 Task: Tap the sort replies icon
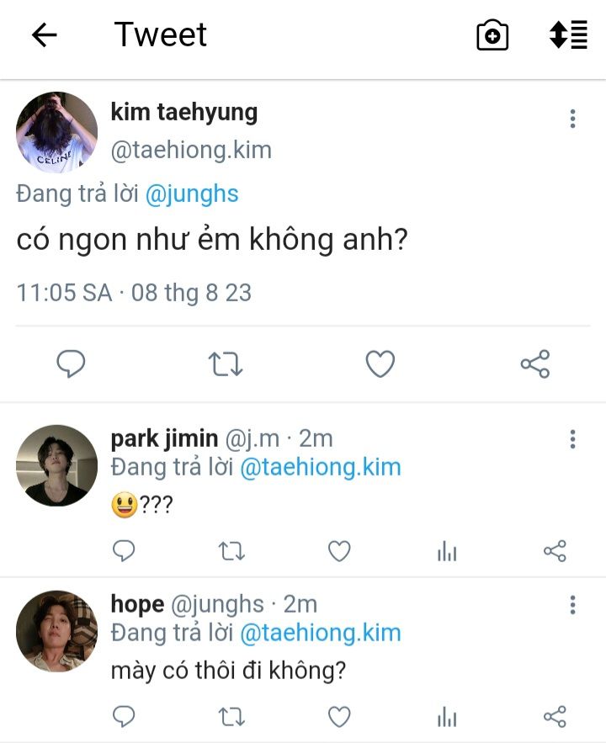pyautogui.click(x=568, y=35)
